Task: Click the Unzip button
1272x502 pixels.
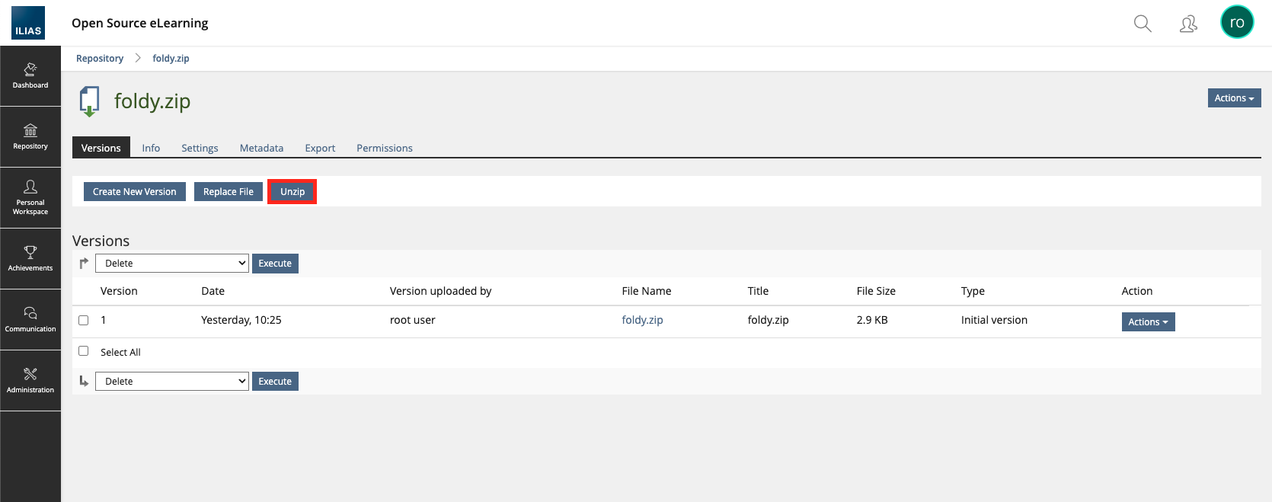Action: click(x=292, y=192)
